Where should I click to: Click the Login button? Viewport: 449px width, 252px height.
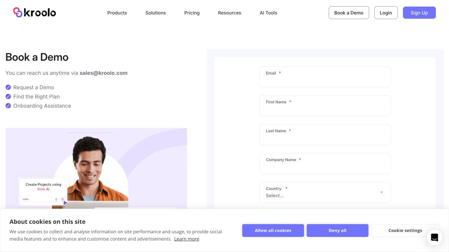(386, 13)
